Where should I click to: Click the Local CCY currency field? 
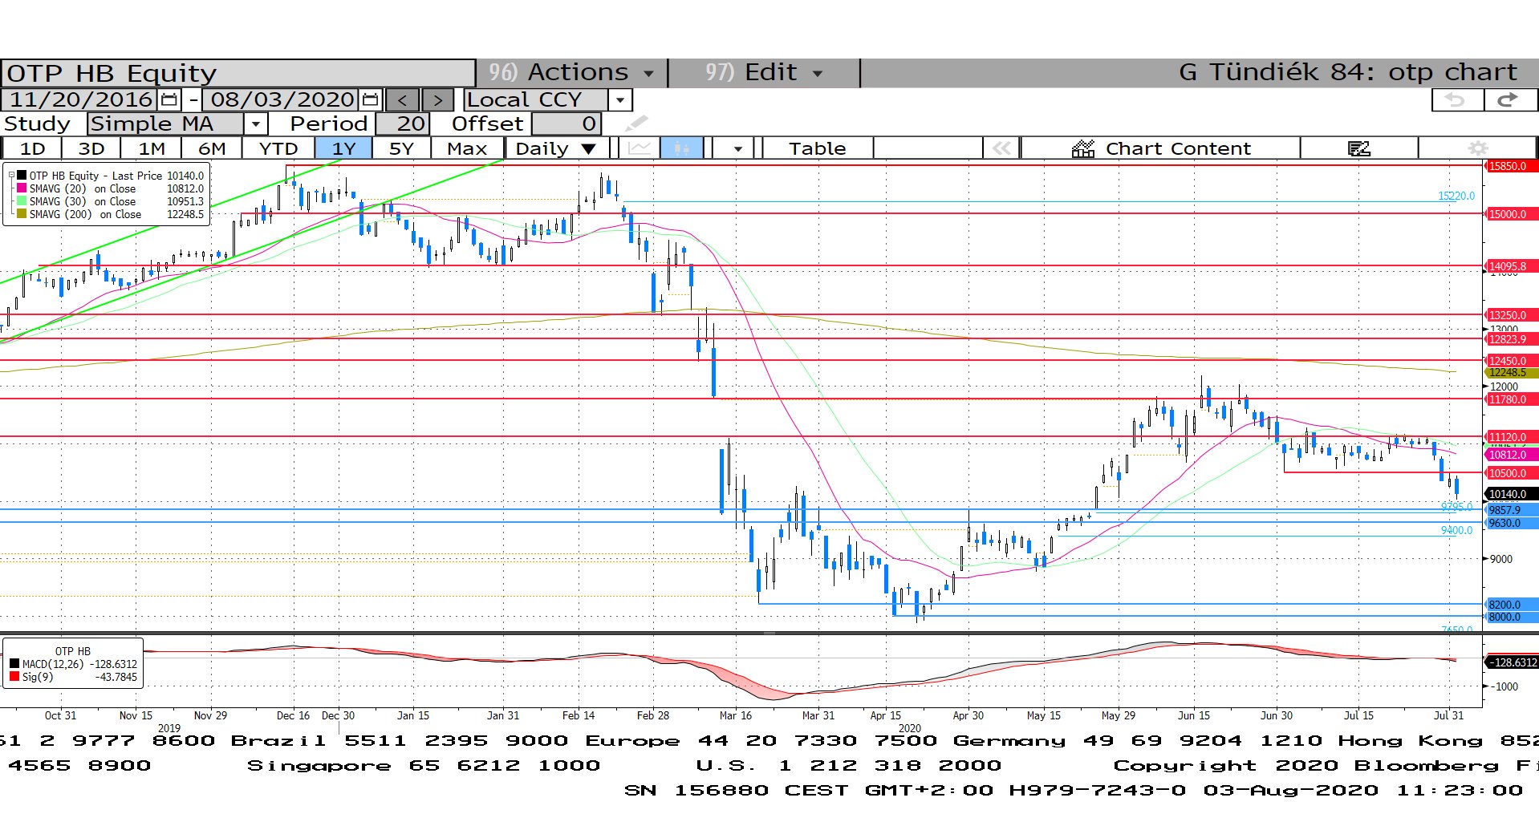click(x=535, y=100)
